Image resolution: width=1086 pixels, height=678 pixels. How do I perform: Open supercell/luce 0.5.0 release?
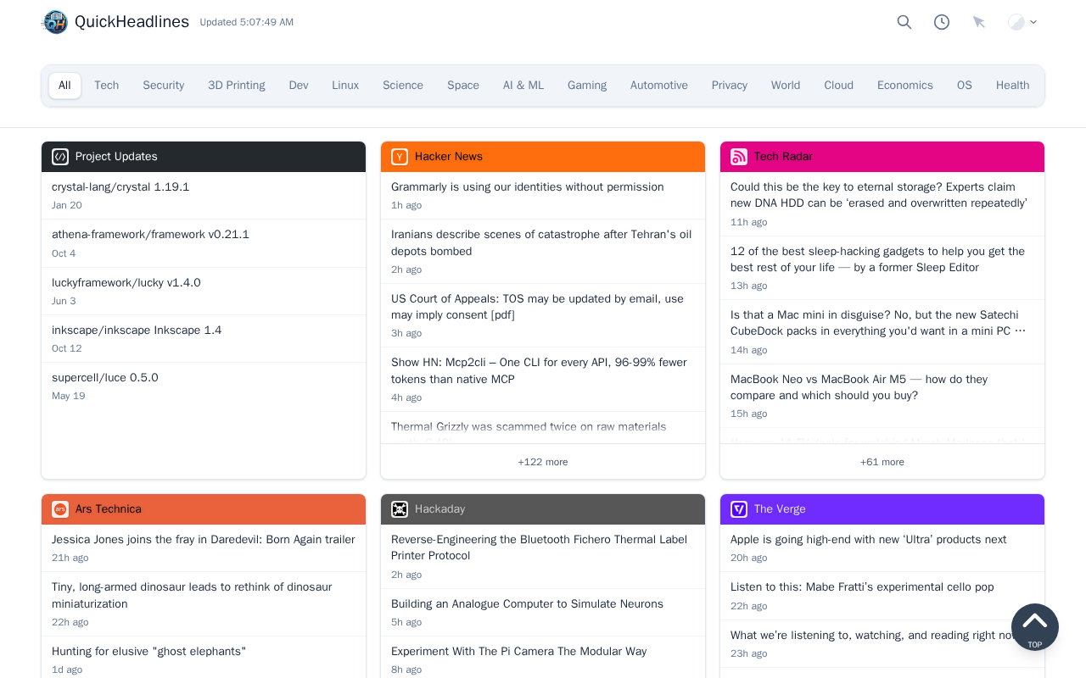(x=105, y=378)
